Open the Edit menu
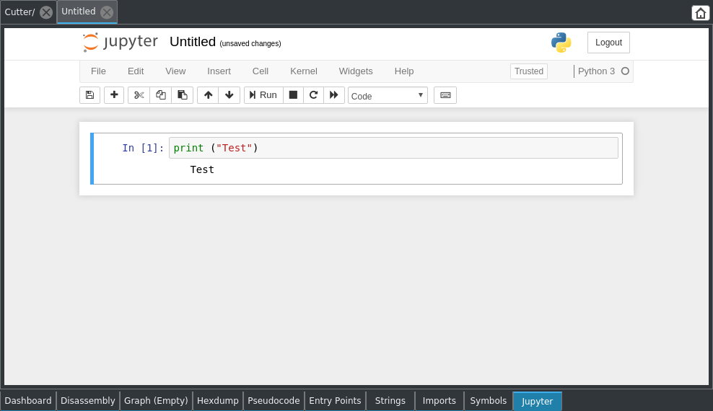Viewport: 713px width, 411px height. [x=136, y=71]
